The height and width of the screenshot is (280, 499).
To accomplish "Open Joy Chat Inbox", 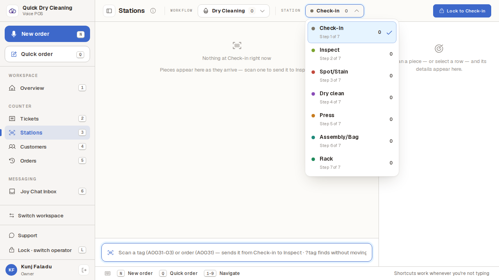I will point(47,191).
